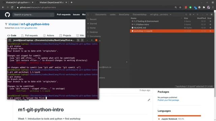
Task: Bookmark this page with the star icon
Action: [x=180, y=7]
